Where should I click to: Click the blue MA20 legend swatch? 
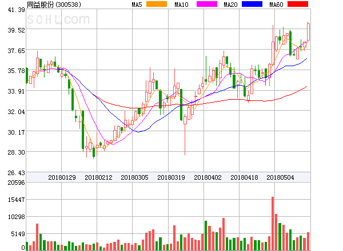click(x=252, y=4)
